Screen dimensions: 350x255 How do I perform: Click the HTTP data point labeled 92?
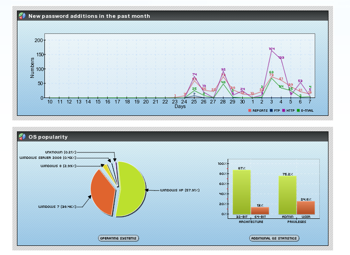[x=223, y=71]
